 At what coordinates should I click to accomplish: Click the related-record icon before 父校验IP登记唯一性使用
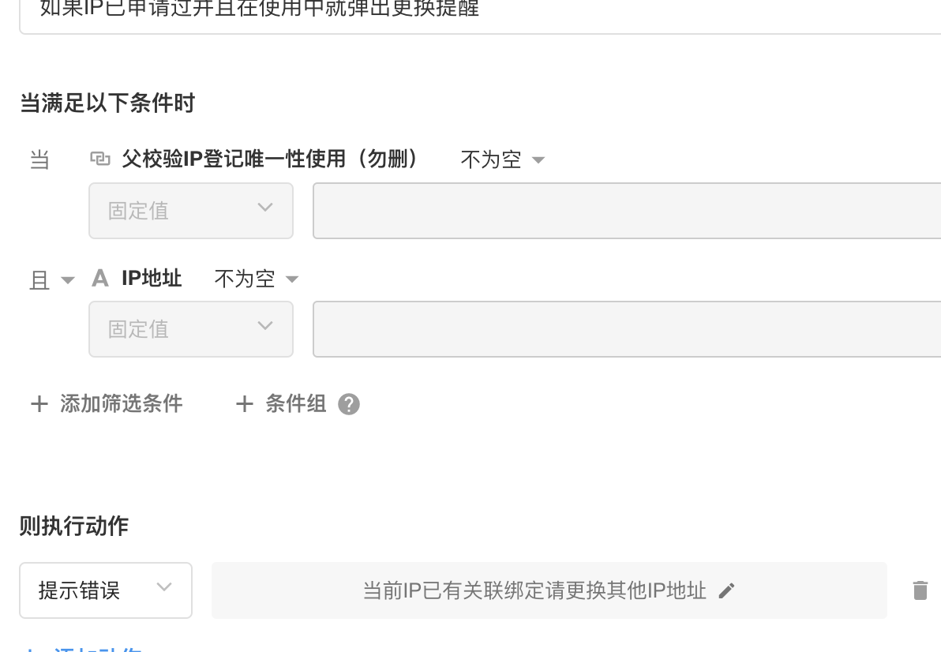pyautogui.click(x=100, y=159)
